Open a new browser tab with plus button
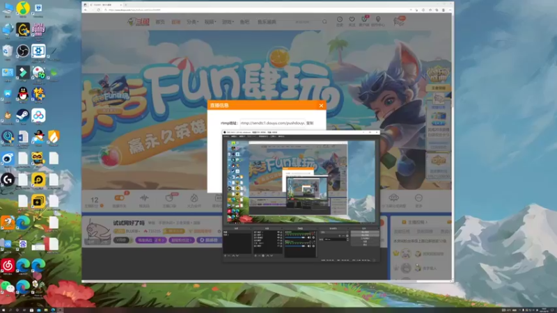Image resolution: width=557 pixels, height=313 pixels. pos(126,5)
